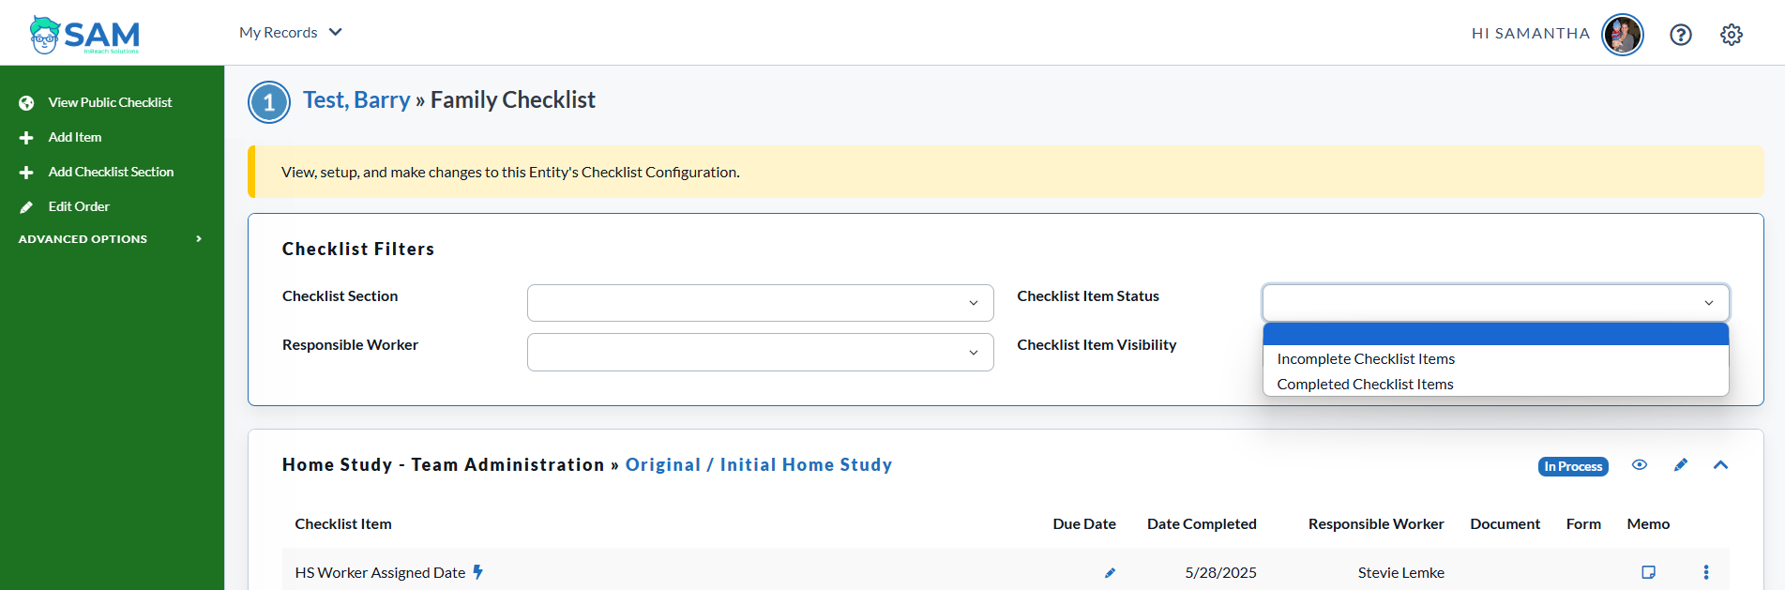Toggle the eye visibility icon in Home Study section
The height and width of the screenshot is (590, 1785).
click(x=1639, y=465)
